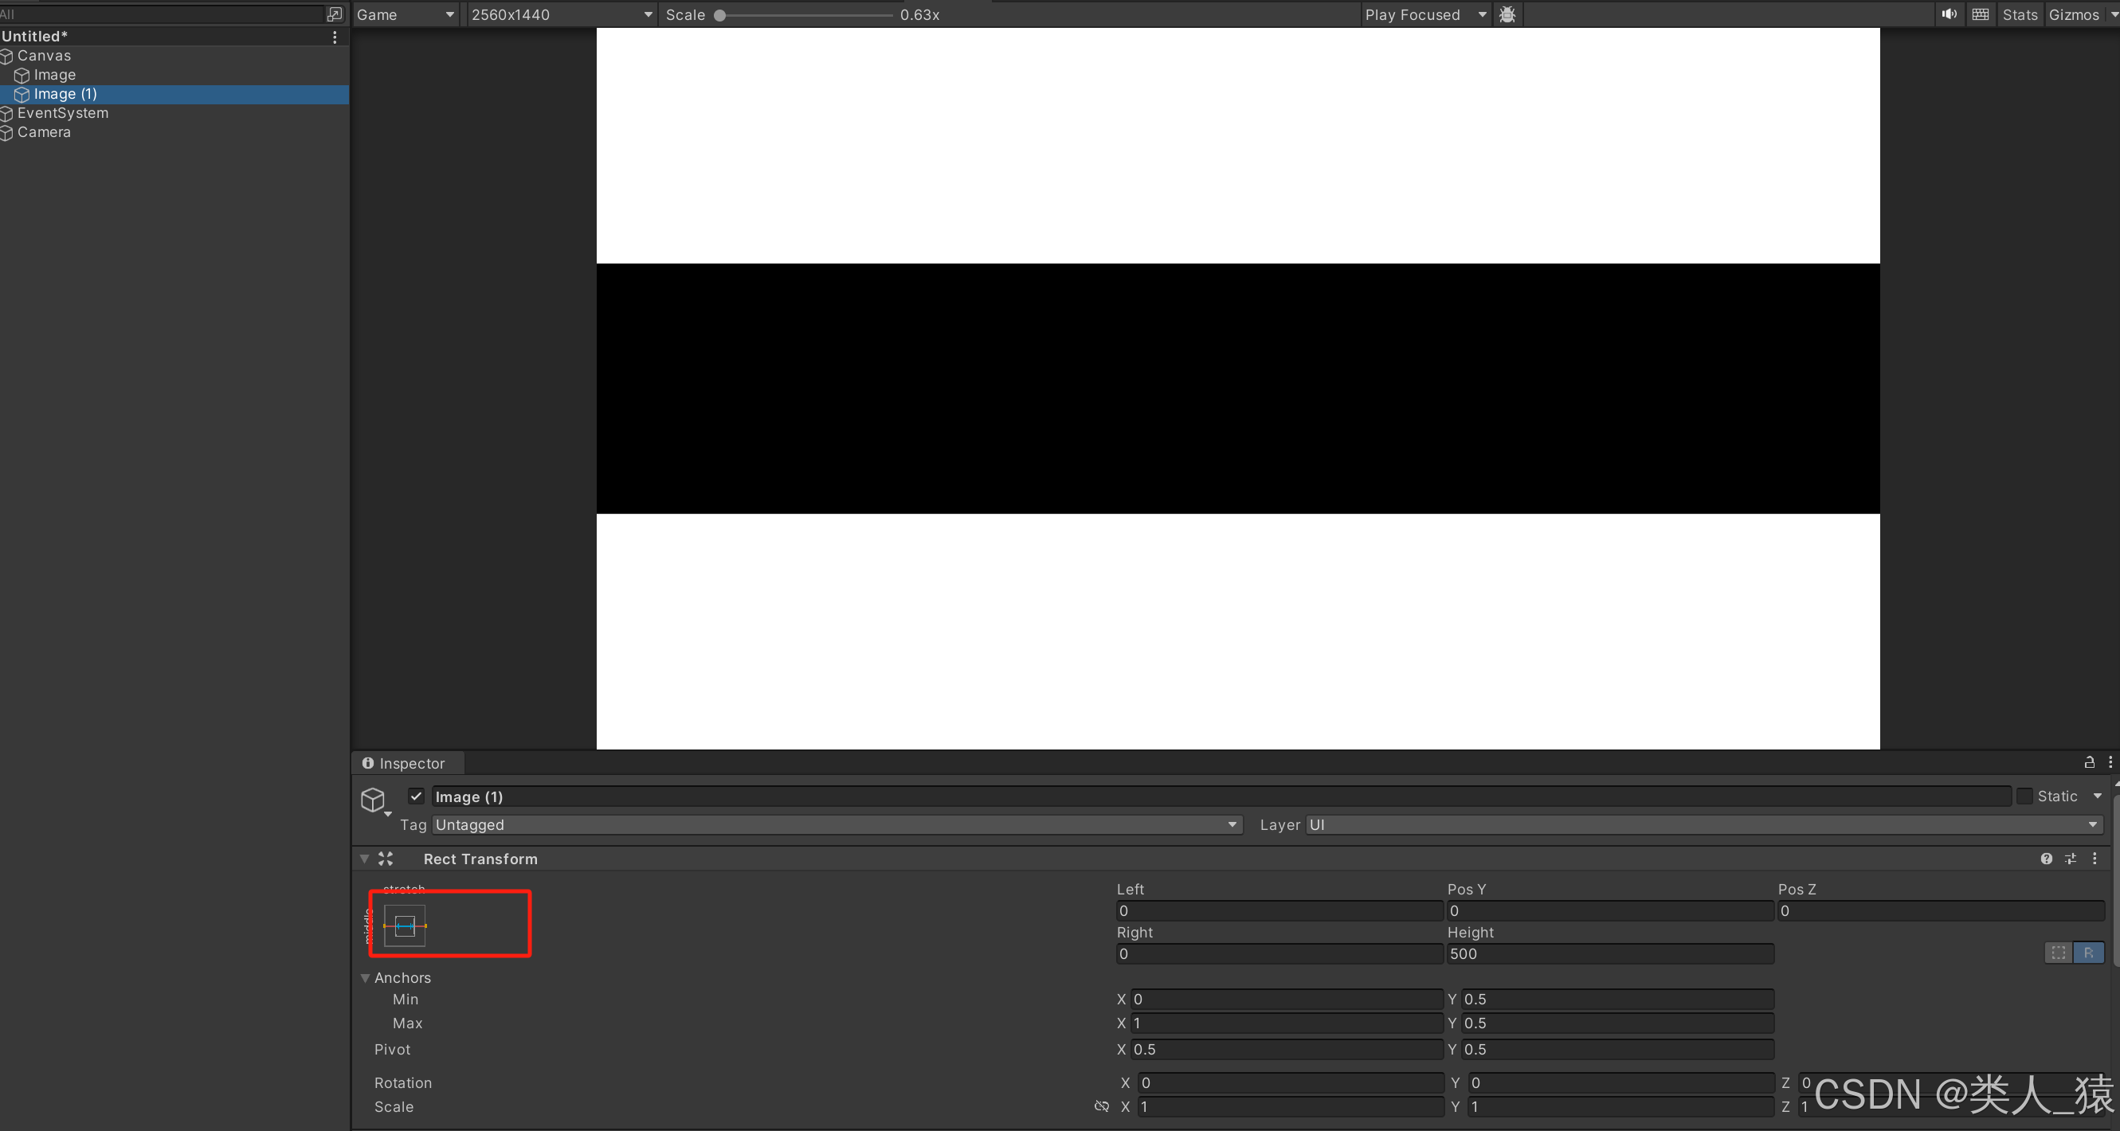Click the constrained proportions scale link icon
The image size is (2120, 1131).
tap(1101, 1106)
